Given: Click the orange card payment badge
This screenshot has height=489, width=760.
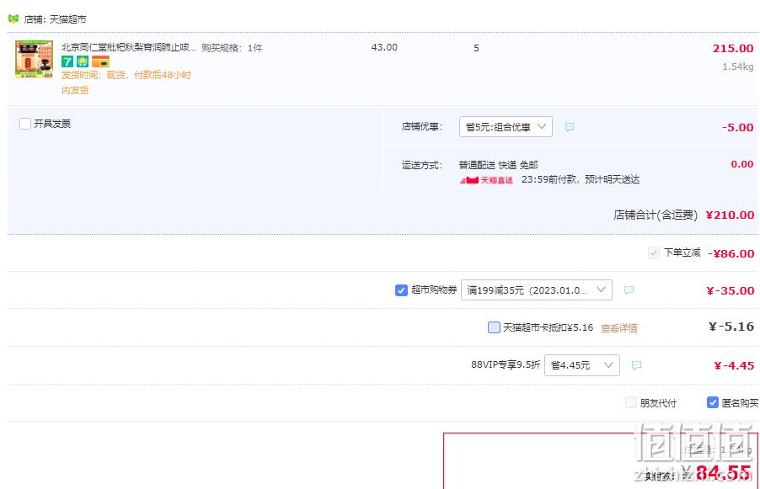Looking at the screenshot, I should click(x=100, y=61).
